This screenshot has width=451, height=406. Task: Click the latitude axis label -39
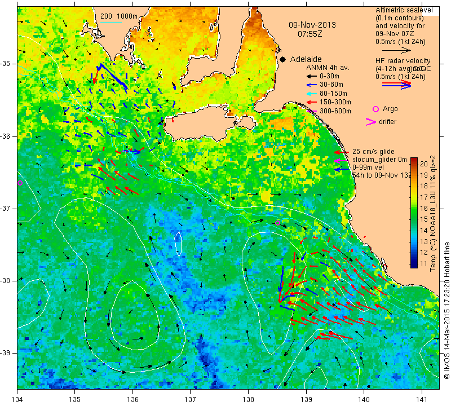pyautogui.click(x=5, y=353)
